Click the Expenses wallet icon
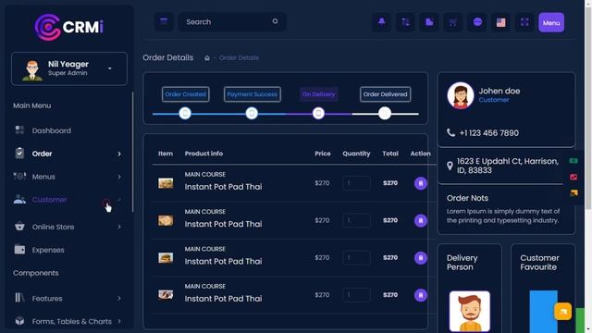This screenshot has height=333, width=592. 19,249
